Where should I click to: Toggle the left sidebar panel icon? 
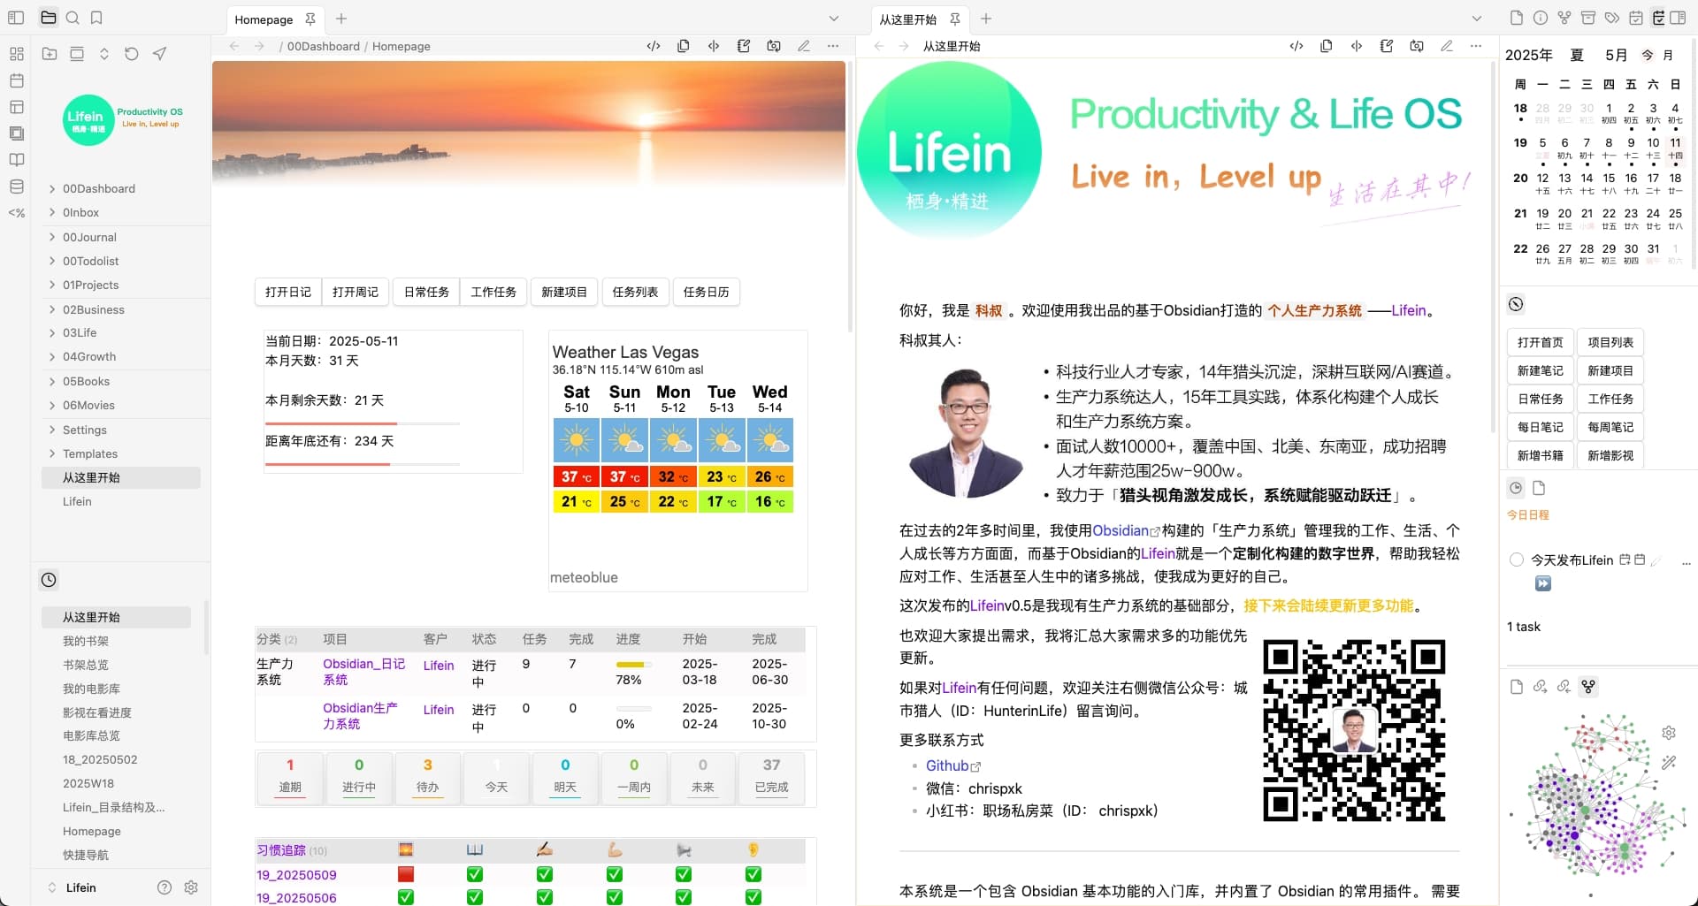click(16, 18)
